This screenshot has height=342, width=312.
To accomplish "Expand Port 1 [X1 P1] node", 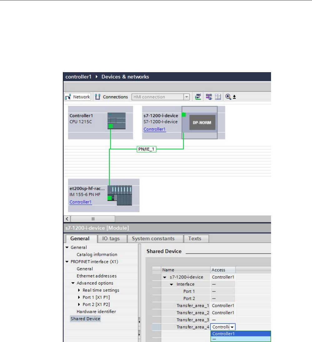I will 79,298.
